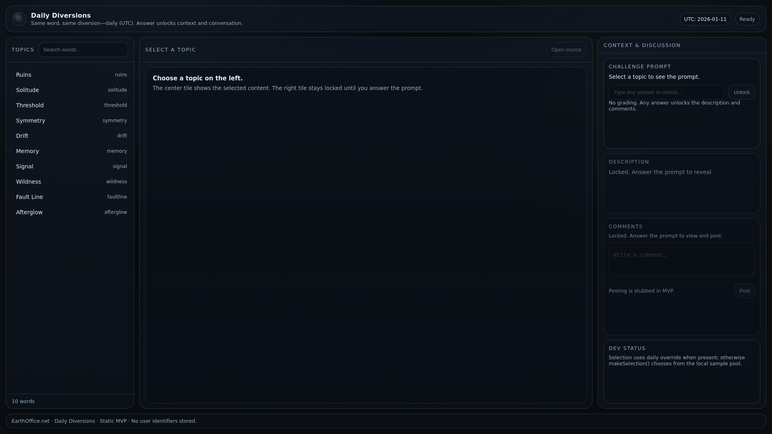Click the UTC date badge
This screenshot has height=434, width=772.
pos(705,19)
